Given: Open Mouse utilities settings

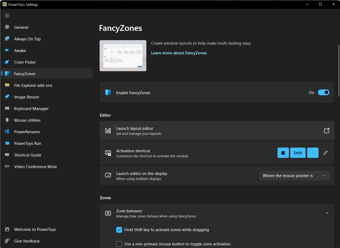Looking at the screenshot, I should (47, 120).
